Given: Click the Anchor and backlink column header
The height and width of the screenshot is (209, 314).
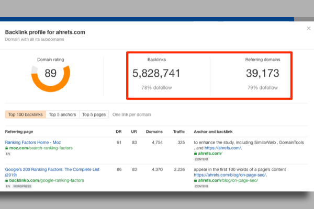Looking at the screenshot, I should tap(213, 132).
